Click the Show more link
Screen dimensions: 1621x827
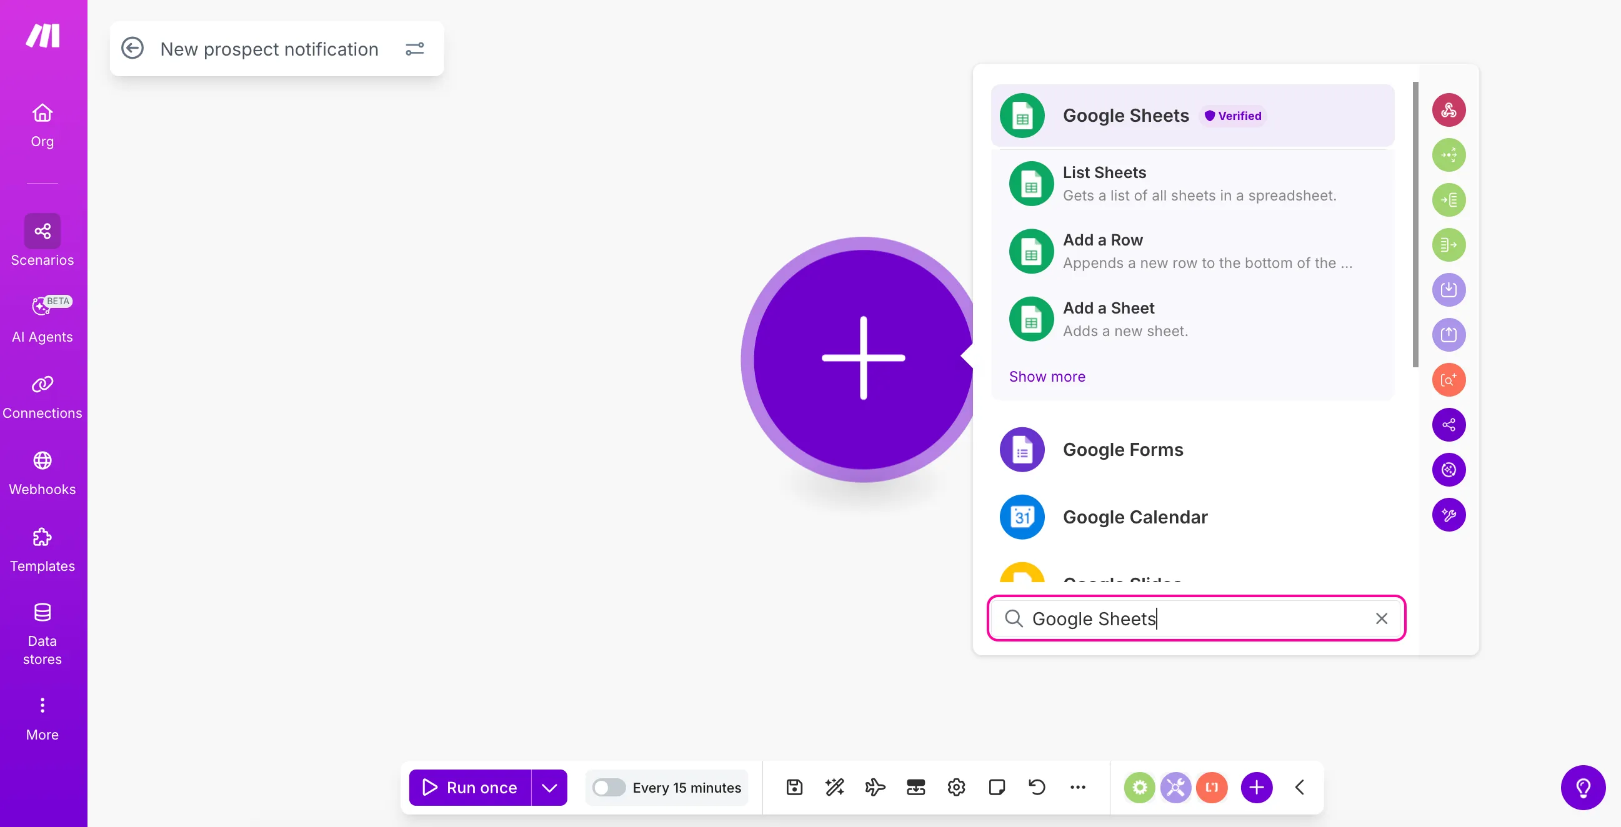1047,376
